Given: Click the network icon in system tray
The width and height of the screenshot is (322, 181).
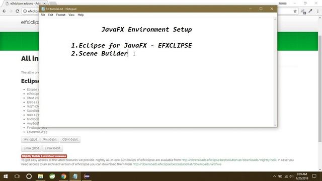Looking at the screenshot, I should pos(286,176).
